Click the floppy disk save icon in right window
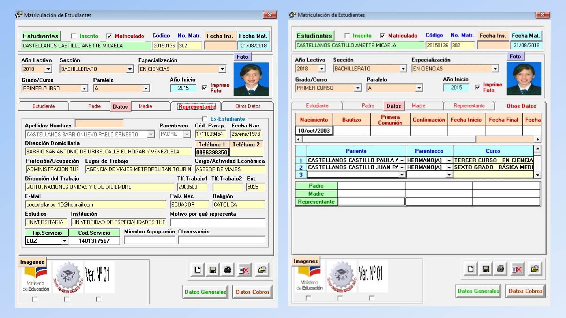 click(x=486, y=269)
